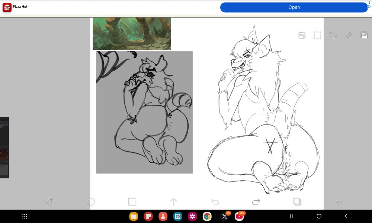Open the X app with 20 badge

tap(224, 216)
